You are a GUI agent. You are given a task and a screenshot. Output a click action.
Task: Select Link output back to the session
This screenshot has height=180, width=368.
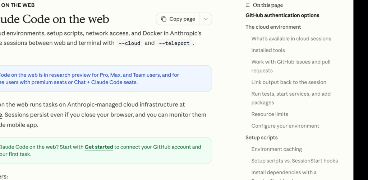coord(289,82)
